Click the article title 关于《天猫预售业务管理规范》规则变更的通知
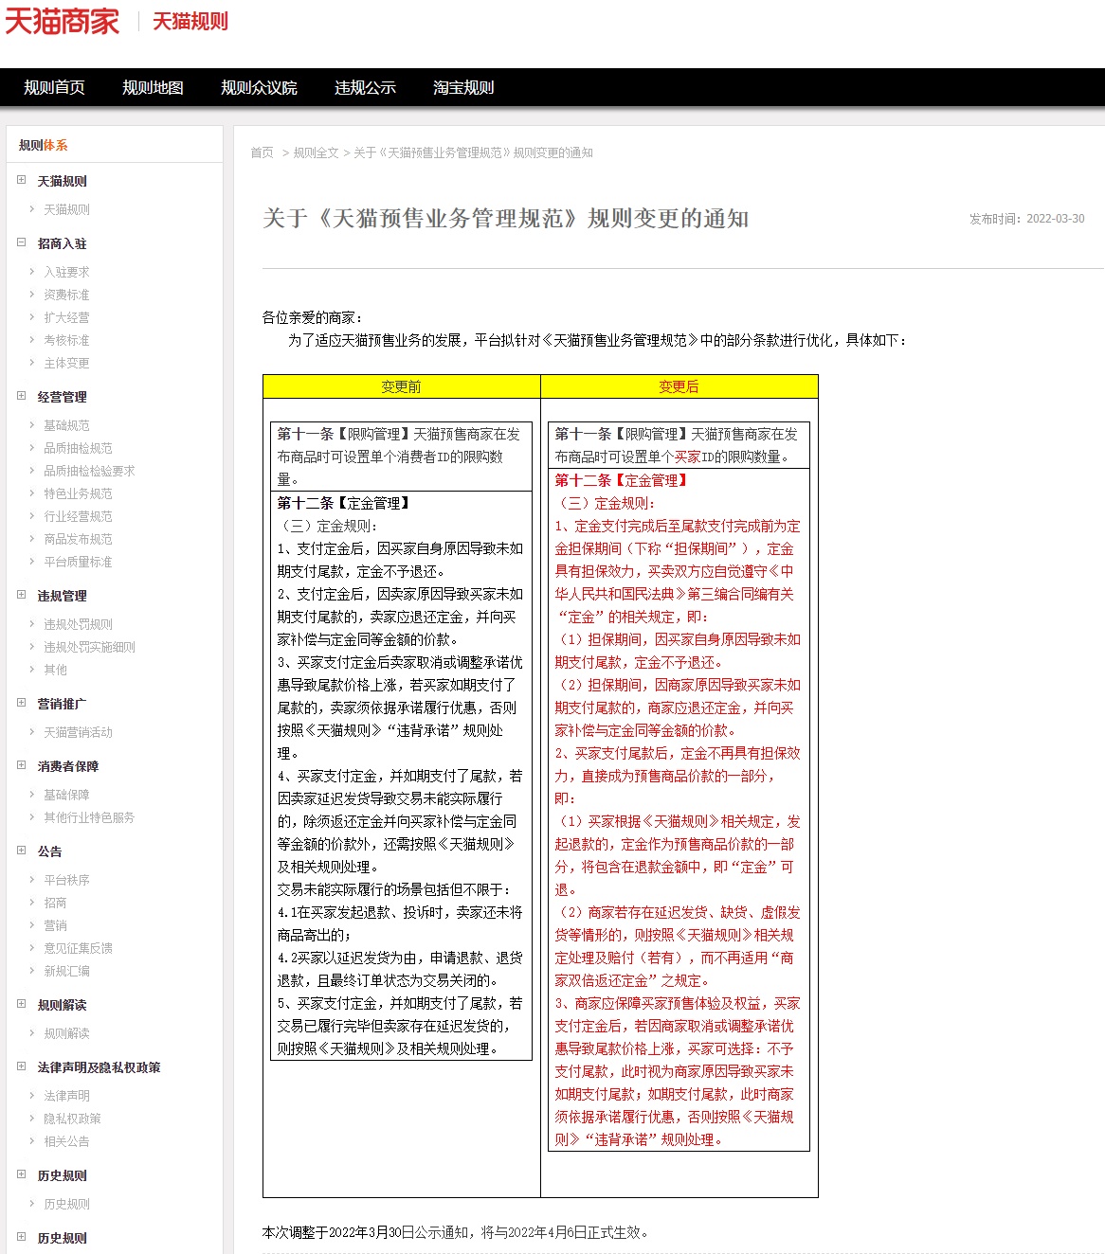Image resolution: width=1105 pixels, height=1254 pixels. [x=506, y=219]
